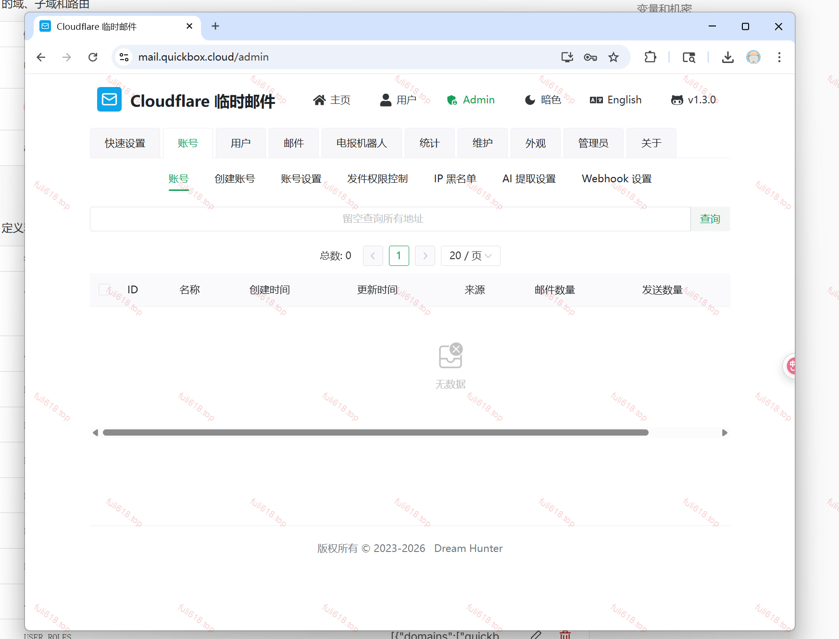This screenshot has width=839, height=639.
Task: Open the browser profile avatar
Action: 753,57
